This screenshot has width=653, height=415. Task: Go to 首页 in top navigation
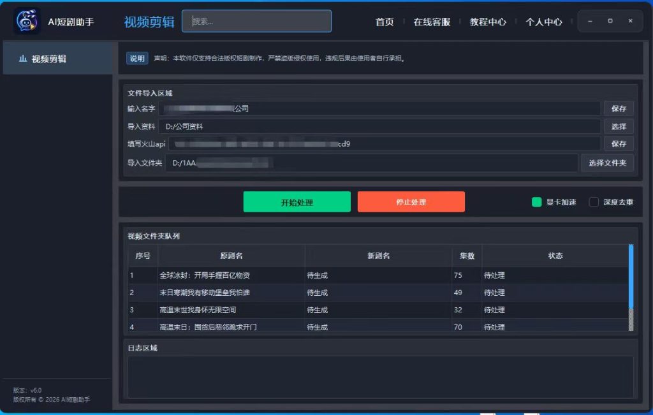tap(385, 22)
